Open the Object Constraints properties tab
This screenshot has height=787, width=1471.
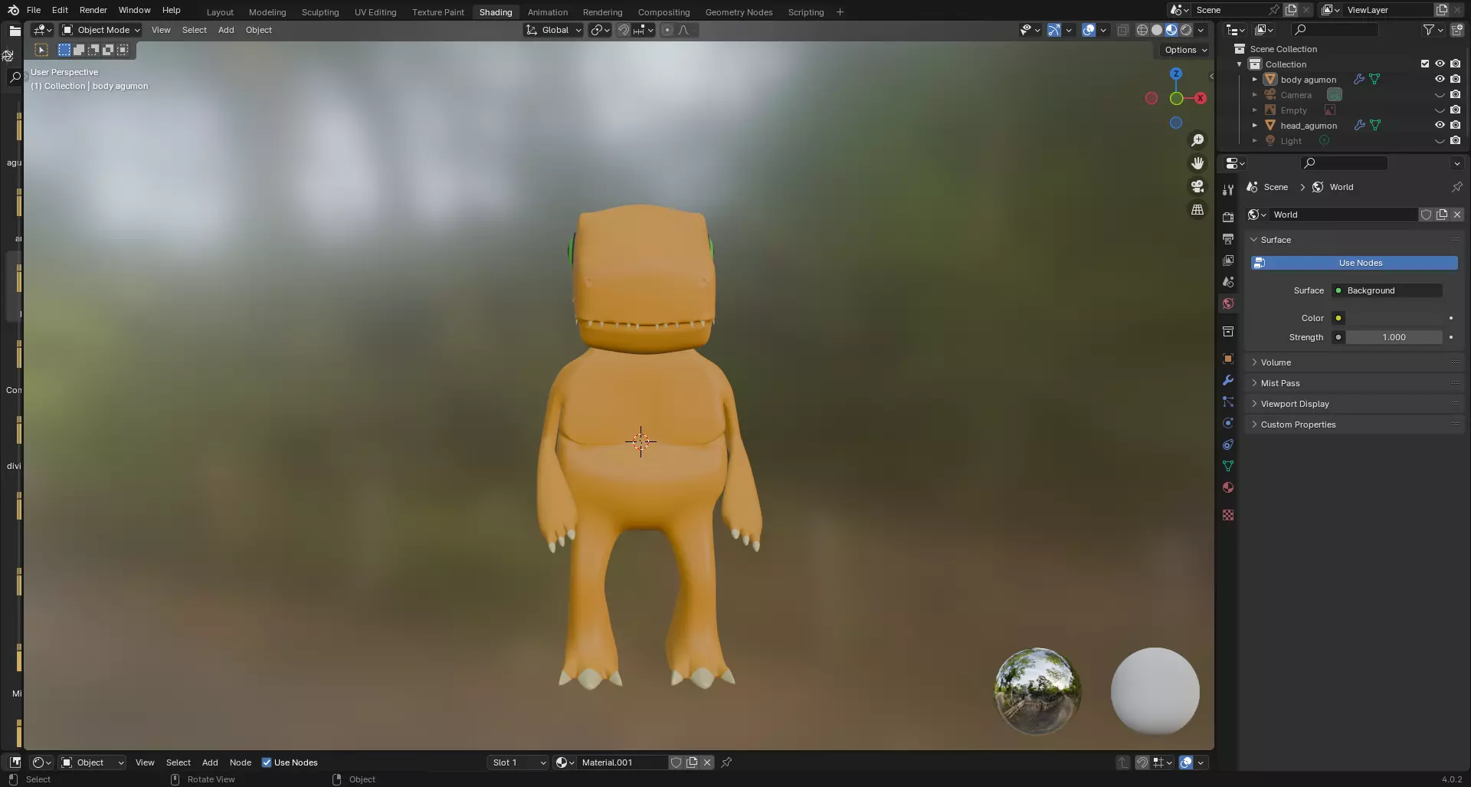1228,444
